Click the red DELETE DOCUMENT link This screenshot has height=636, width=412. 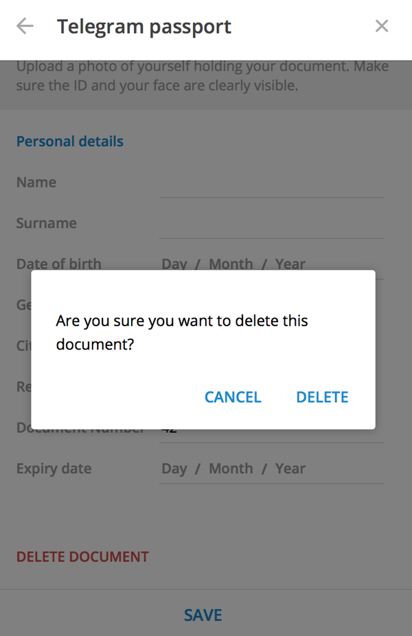pos(82,557)
